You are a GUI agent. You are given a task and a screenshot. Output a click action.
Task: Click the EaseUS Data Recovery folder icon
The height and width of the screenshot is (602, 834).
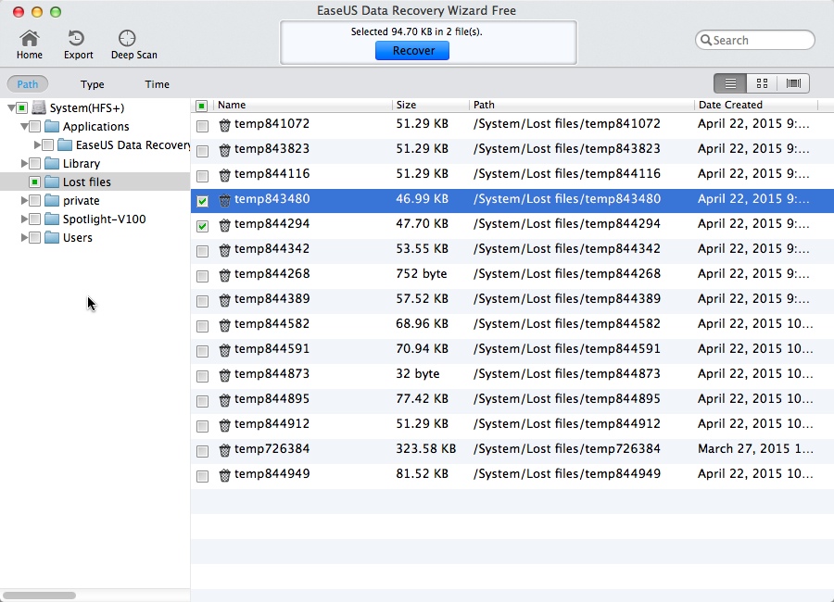click(64, 144)
